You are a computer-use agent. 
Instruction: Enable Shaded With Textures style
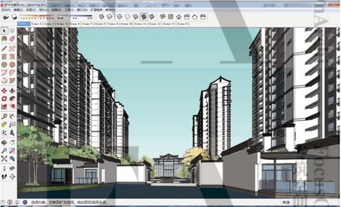click(x=144, y=17)
